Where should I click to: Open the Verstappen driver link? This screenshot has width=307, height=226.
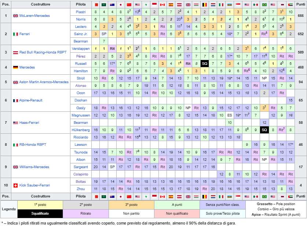point(81,49)
